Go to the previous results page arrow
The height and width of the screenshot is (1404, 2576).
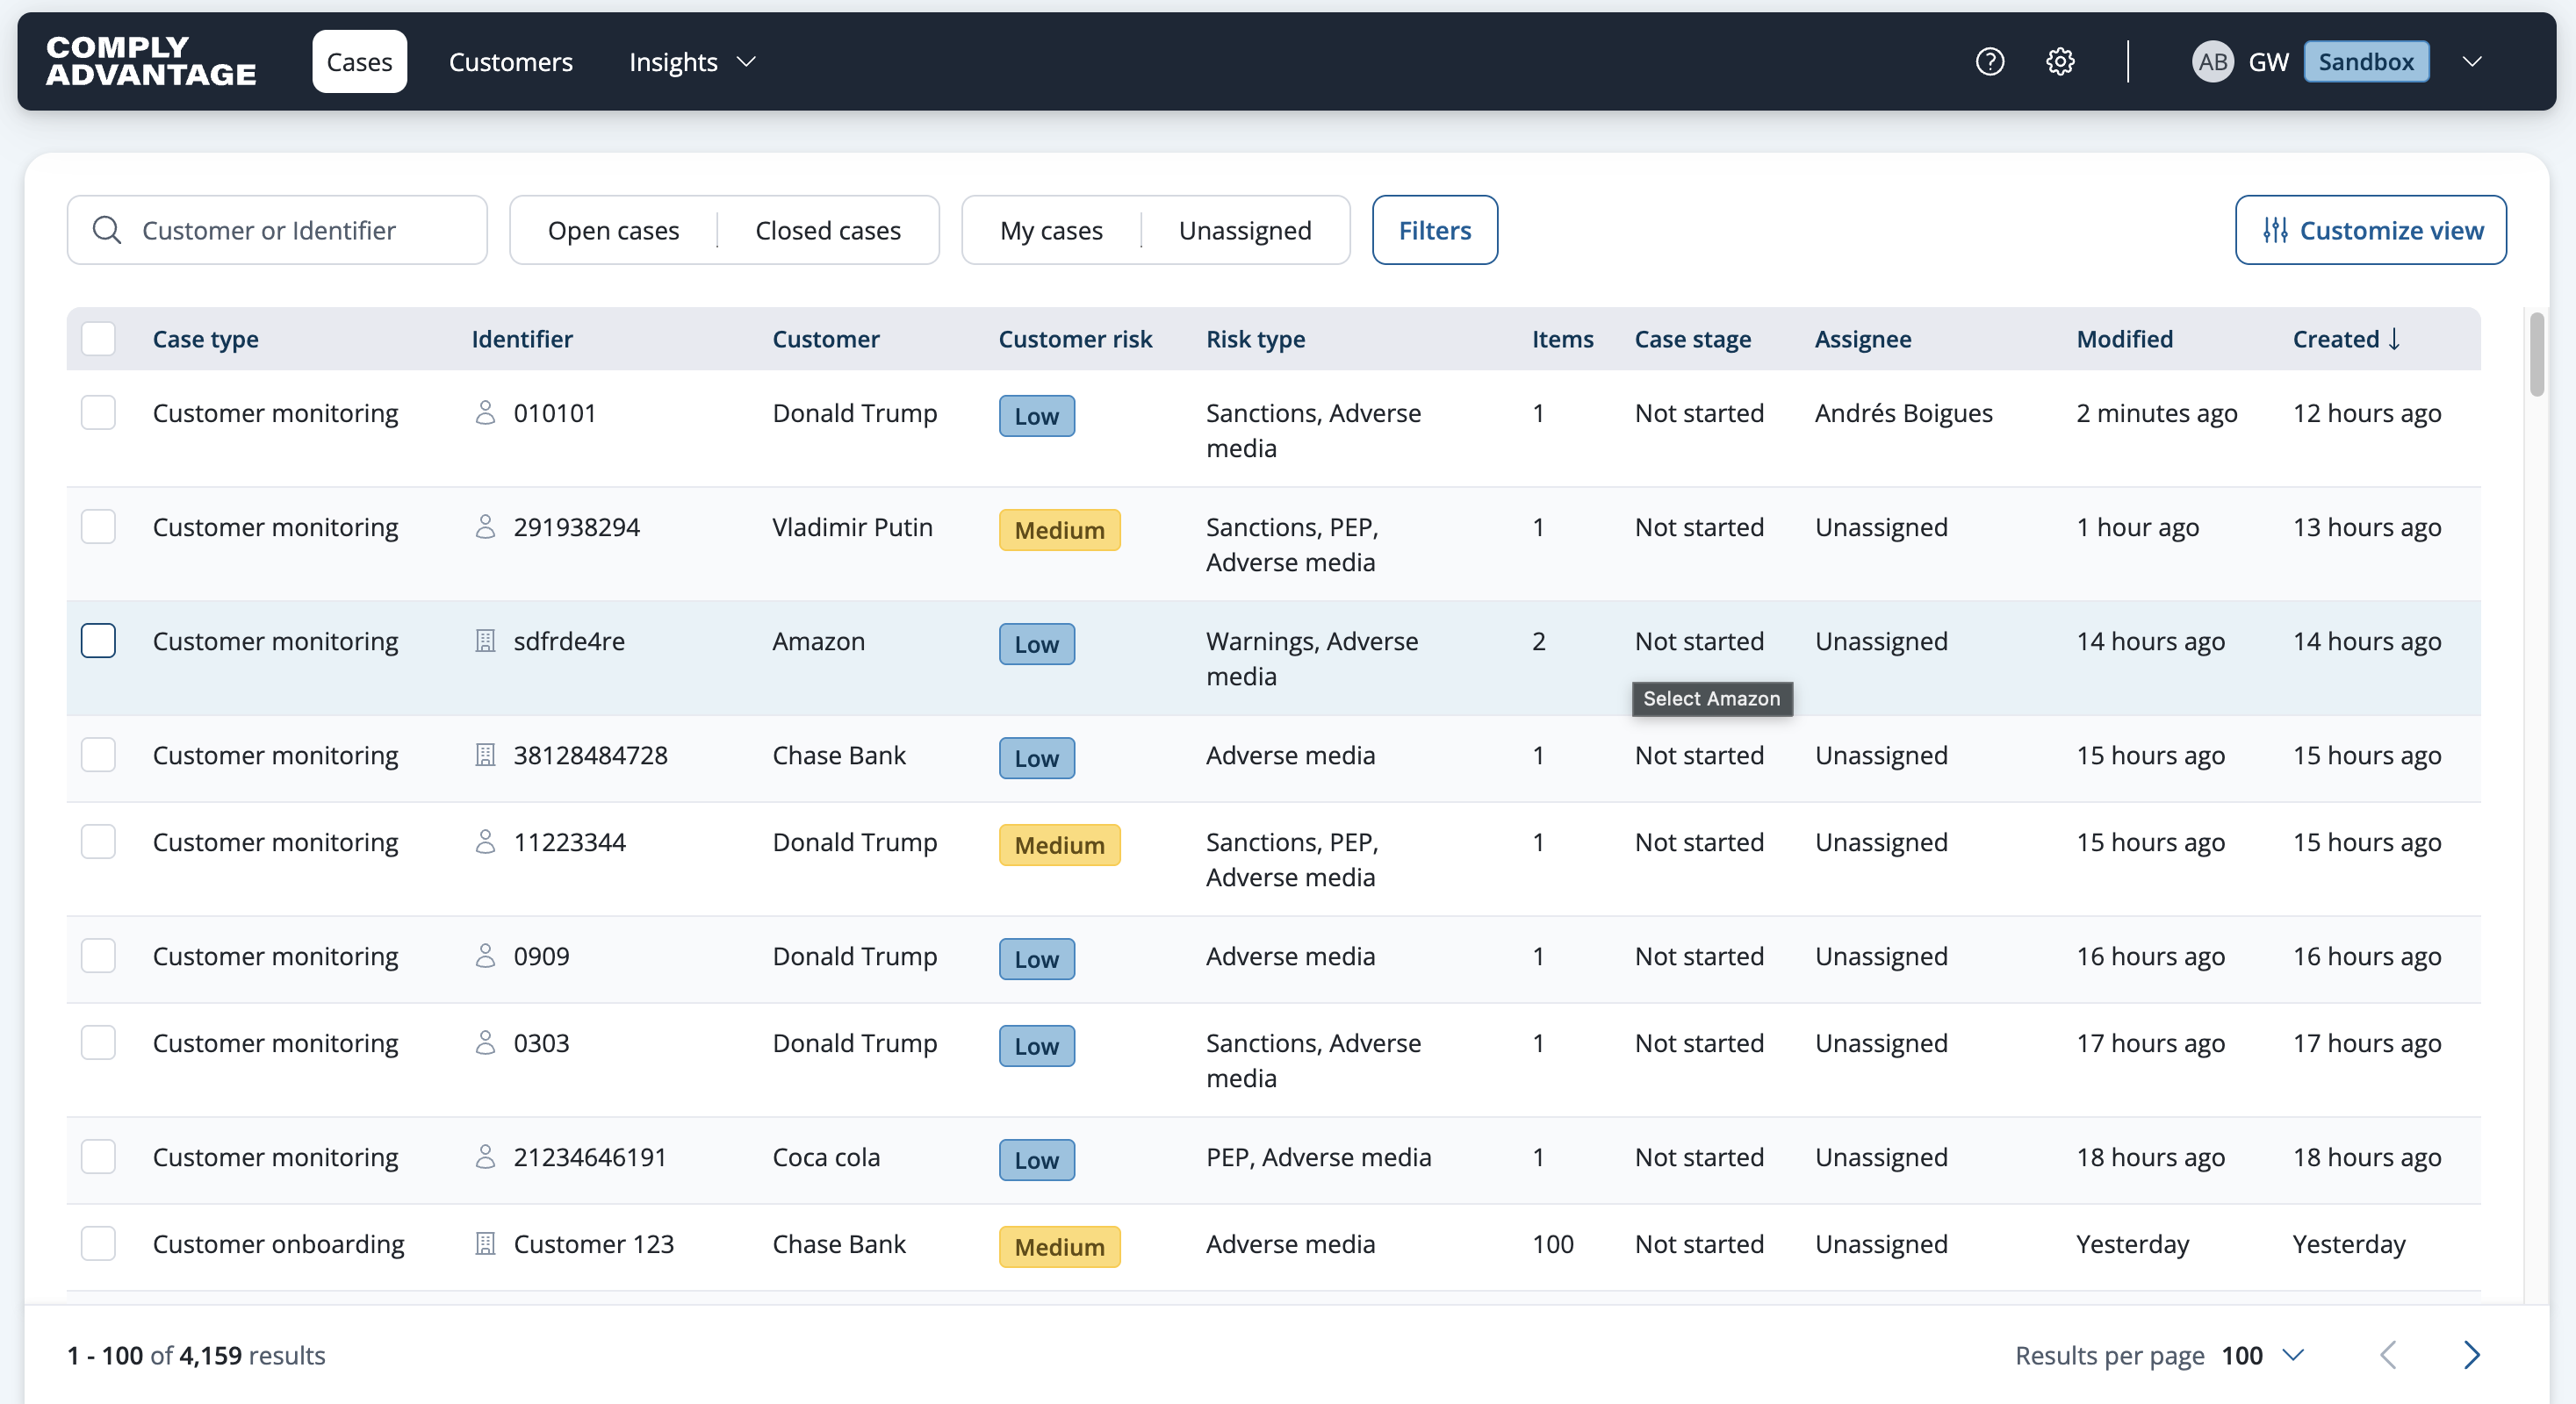click(x=2389, y=1355)
